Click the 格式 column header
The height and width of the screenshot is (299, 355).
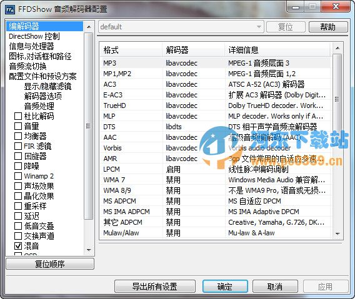coord(131,50)
